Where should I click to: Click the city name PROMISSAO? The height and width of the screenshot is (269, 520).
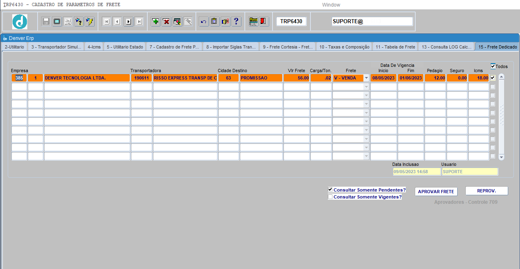[x=261, y=78]
